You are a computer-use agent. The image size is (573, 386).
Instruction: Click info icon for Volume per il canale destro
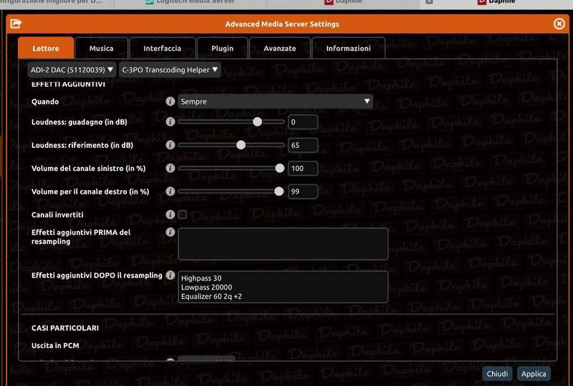[170, 192]
